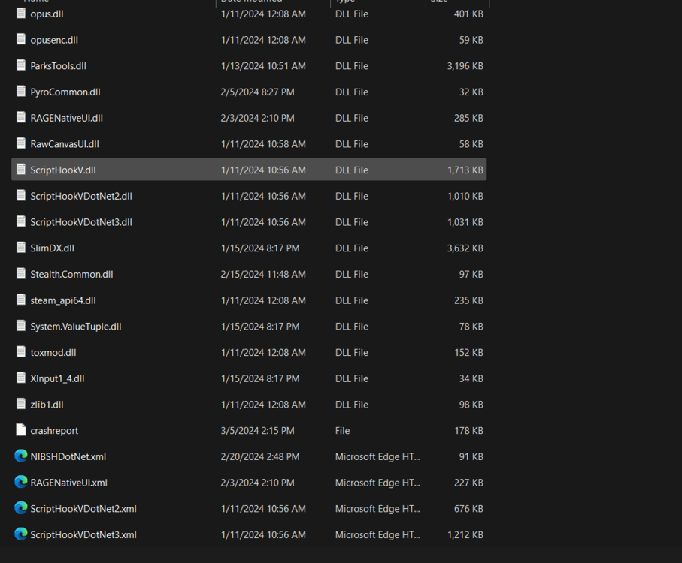Click the PyroCommon.dll file icon
Viewport: 682px width, 563px height.
point(21,92)
